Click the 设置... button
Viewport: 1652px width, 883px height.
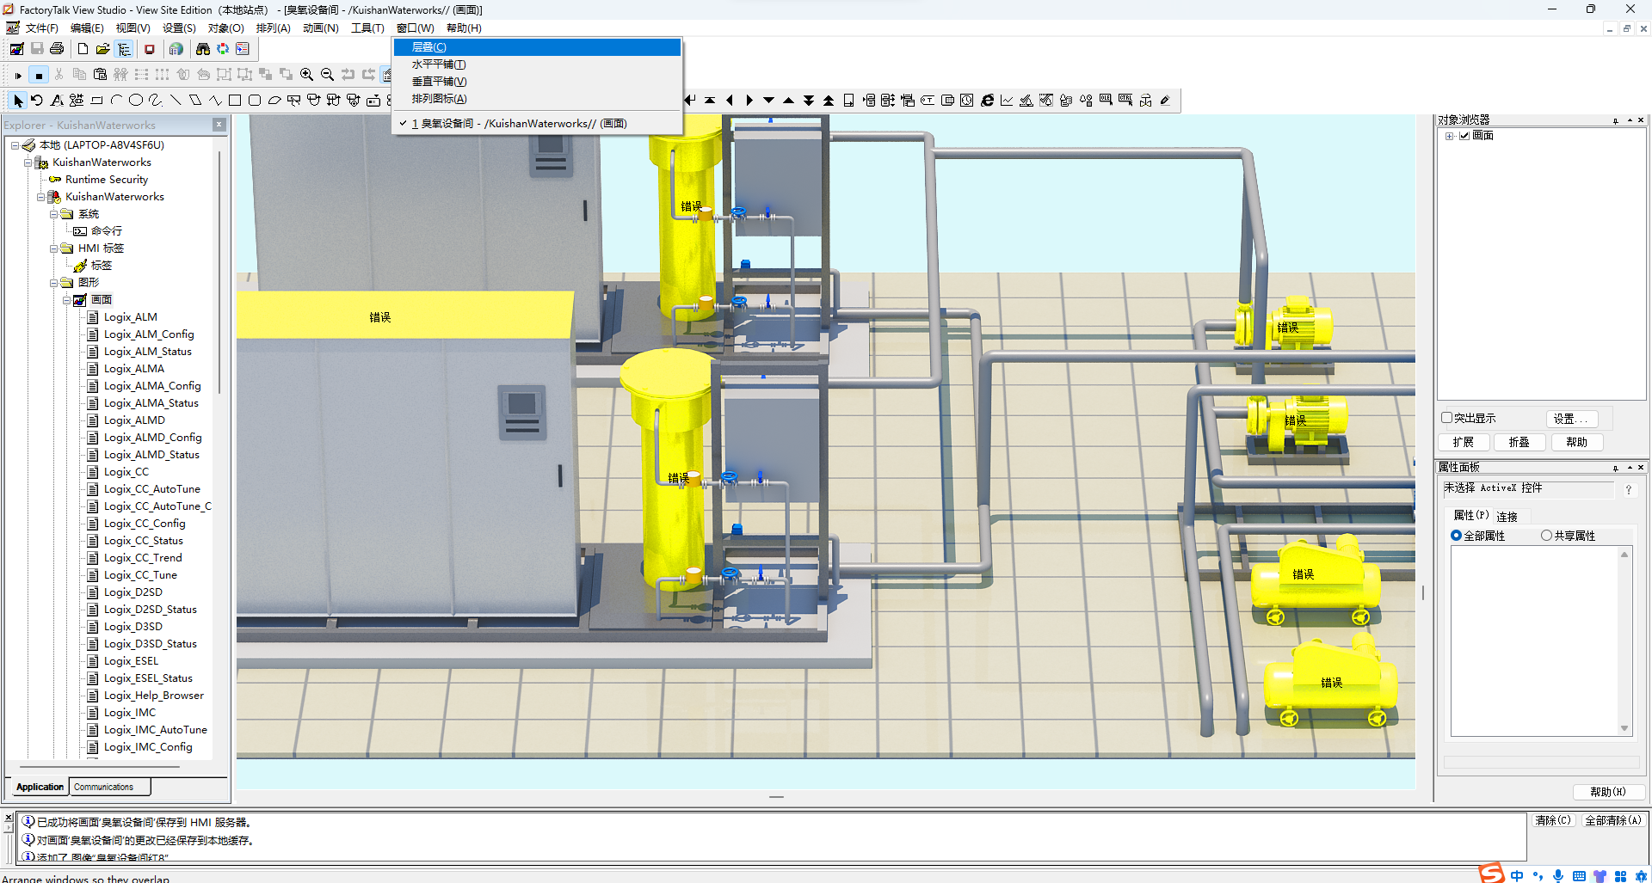pos(1571,419)
